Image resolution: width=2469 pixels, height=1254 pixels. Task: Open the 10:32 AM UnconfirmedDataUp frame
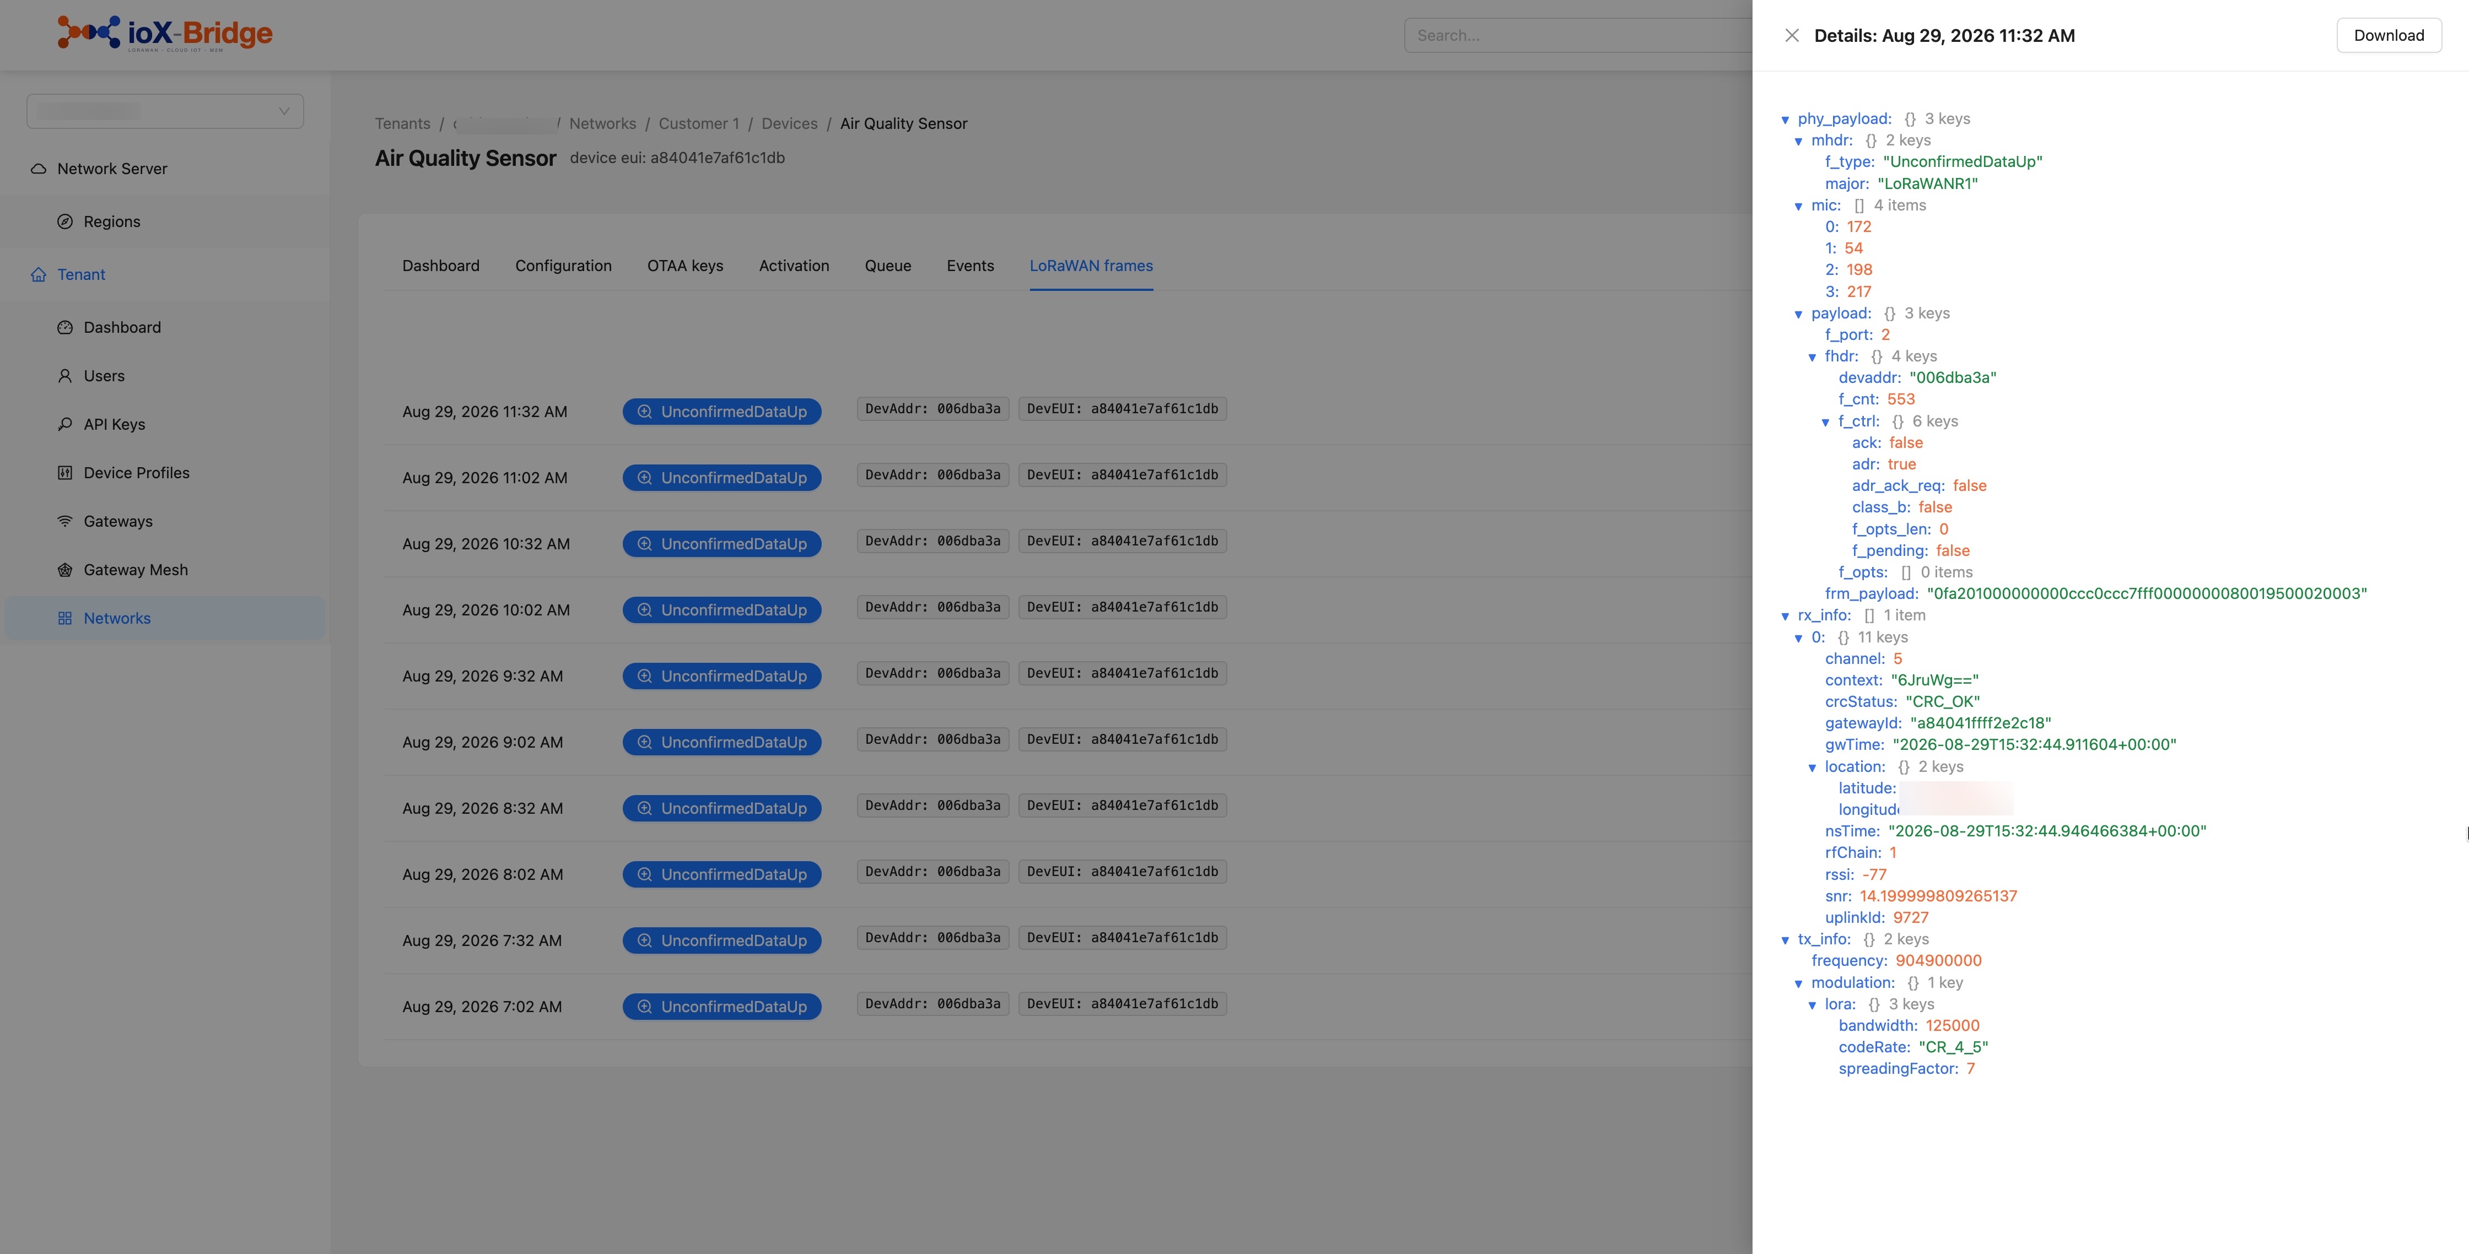pos(722,544)
